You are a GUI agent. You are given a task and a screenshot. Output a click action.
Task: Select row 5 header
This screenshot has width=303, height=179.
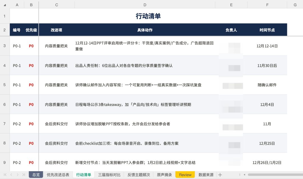coord(5,85)
